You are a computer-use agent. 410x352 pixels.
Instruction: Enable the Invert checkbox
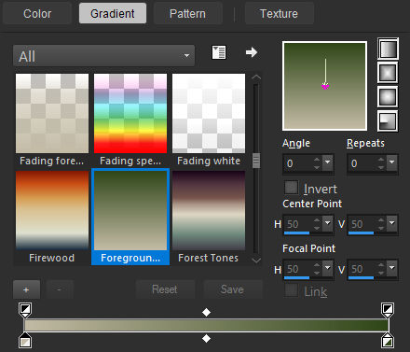pos(291,188)
